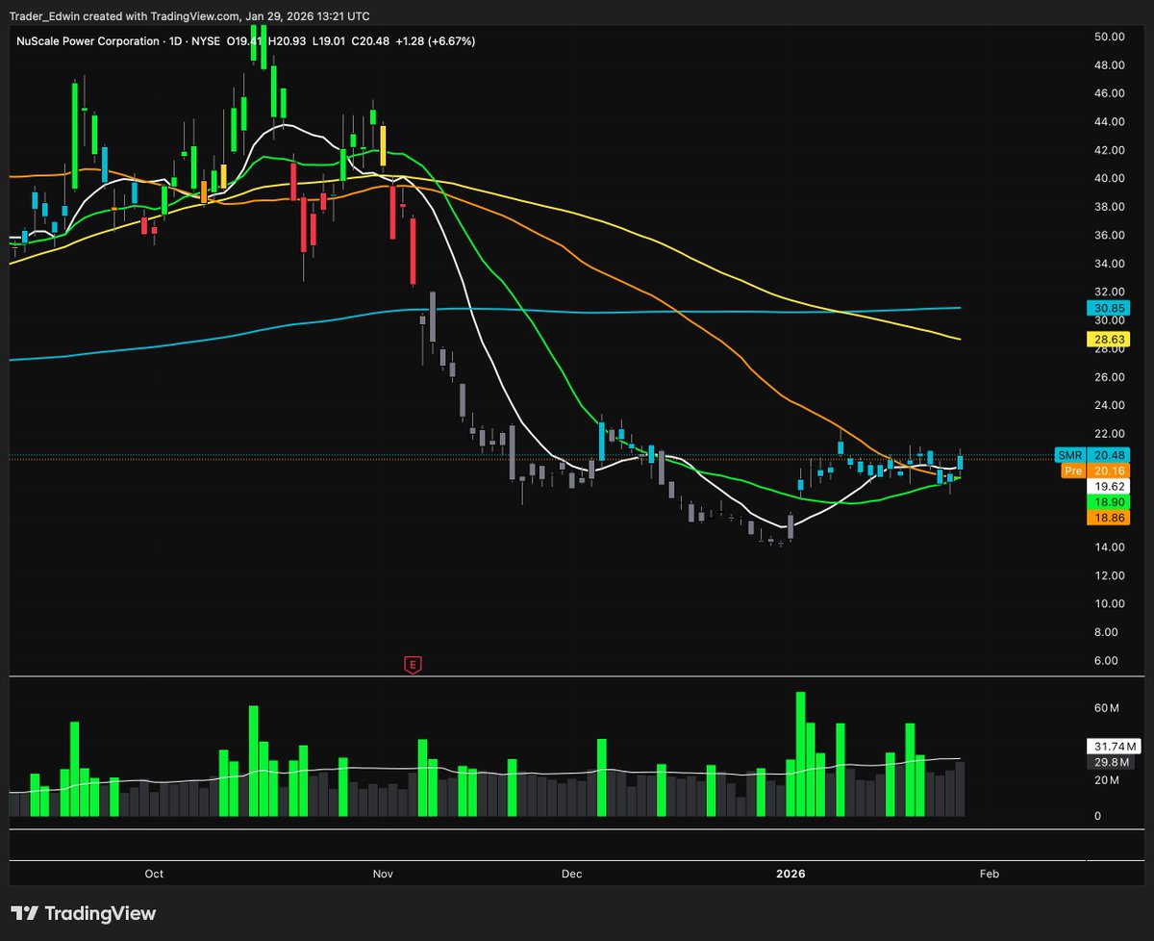Click the H20.93 high value in header

pos(286,41)
